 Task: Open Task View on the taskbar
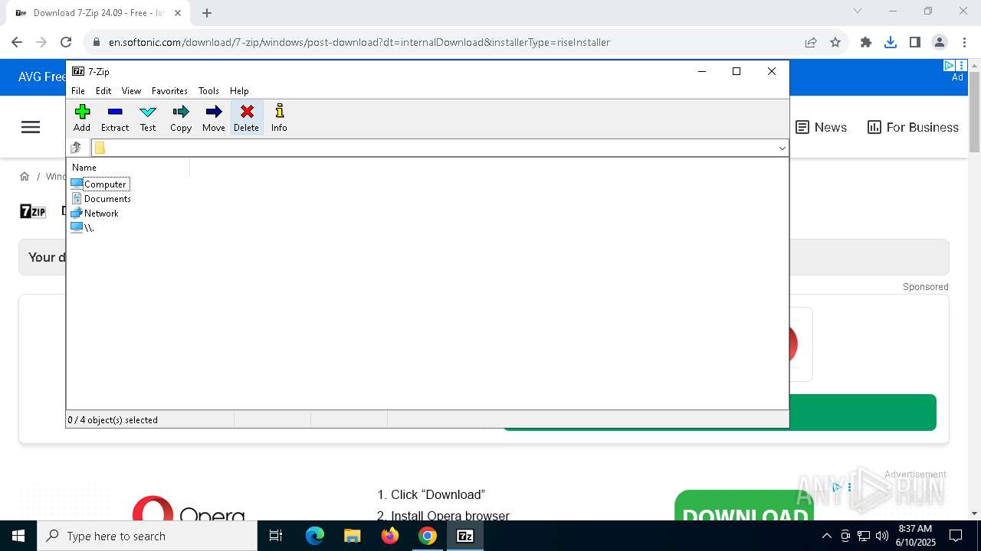(276, 536)
